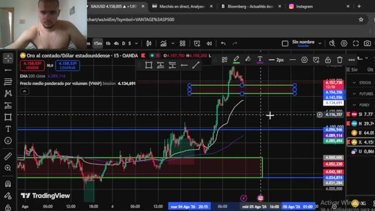The height and width of the screenshot is (211, 375).
Task: Switch to the 4h timeframe
Action: pyautogui.click(x=116, y=44)
